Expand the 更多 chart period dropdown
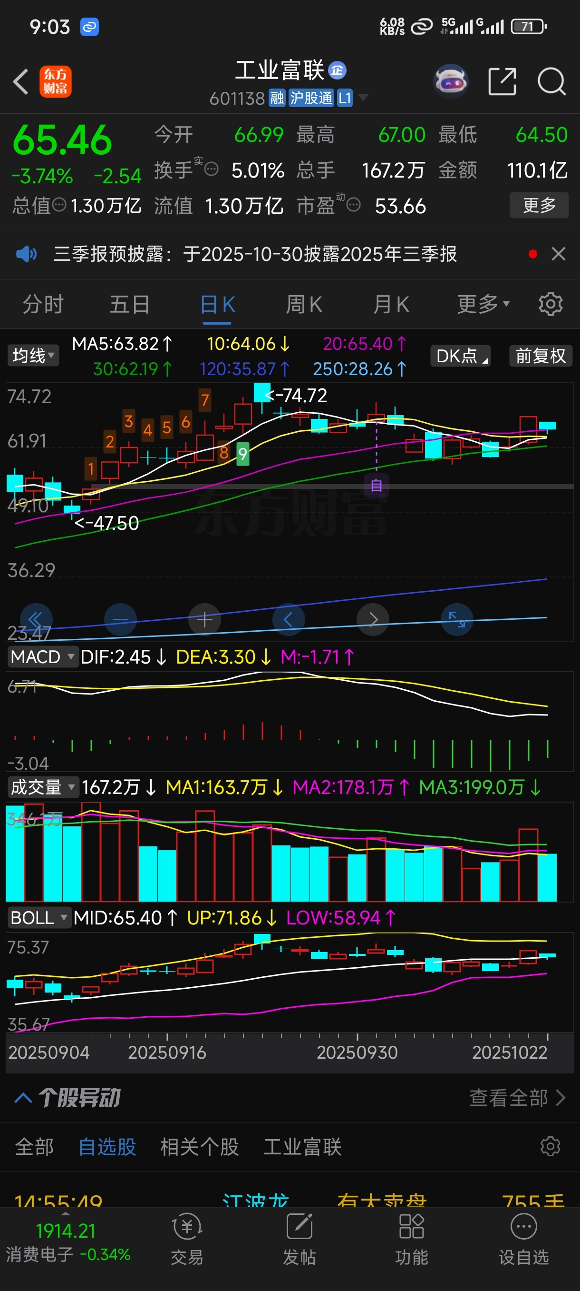 tap(483, 304)
